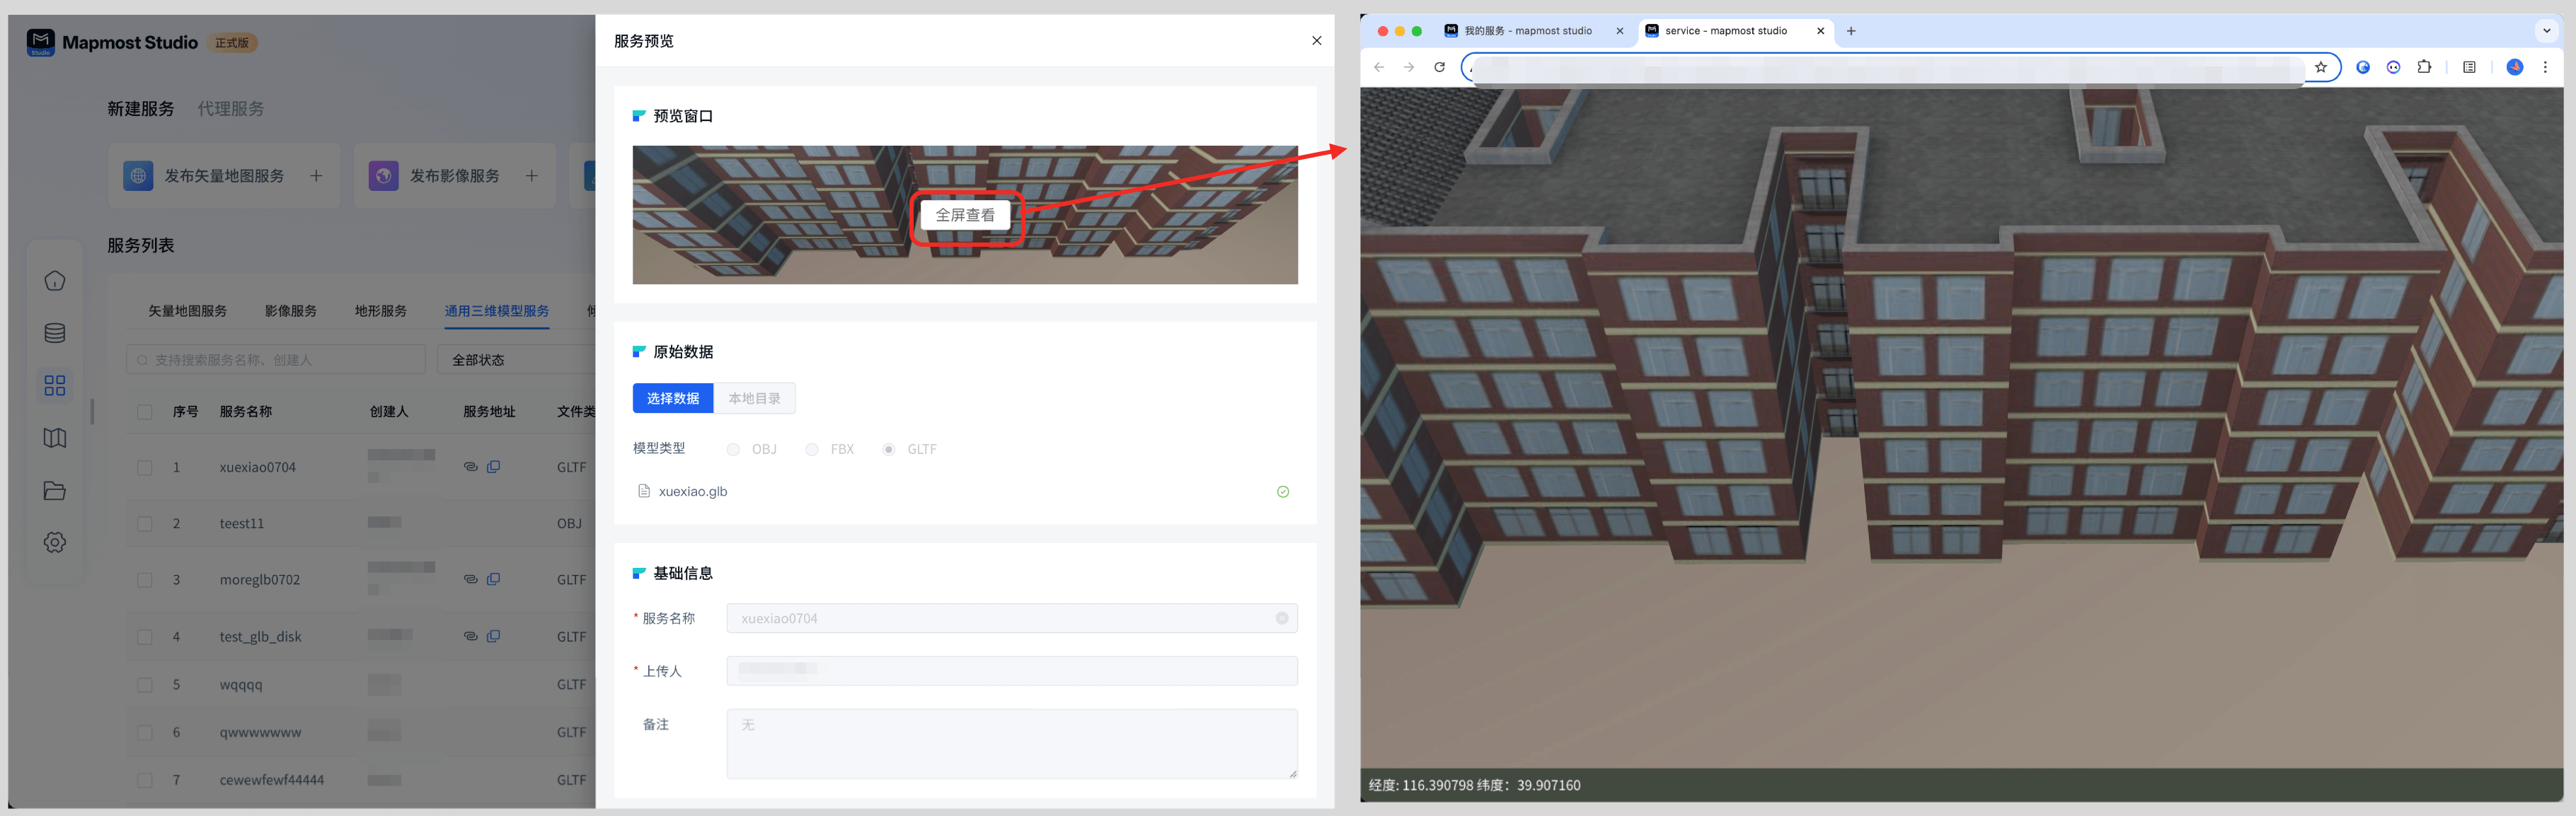Select the OBJ model type radio
The height and width of the screenshot is (816, 2576).
[733, 450]
